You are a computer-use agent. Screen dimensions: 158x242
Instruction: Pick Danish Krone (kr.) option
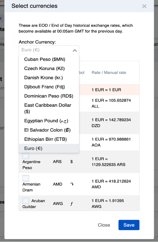(49, 78)
